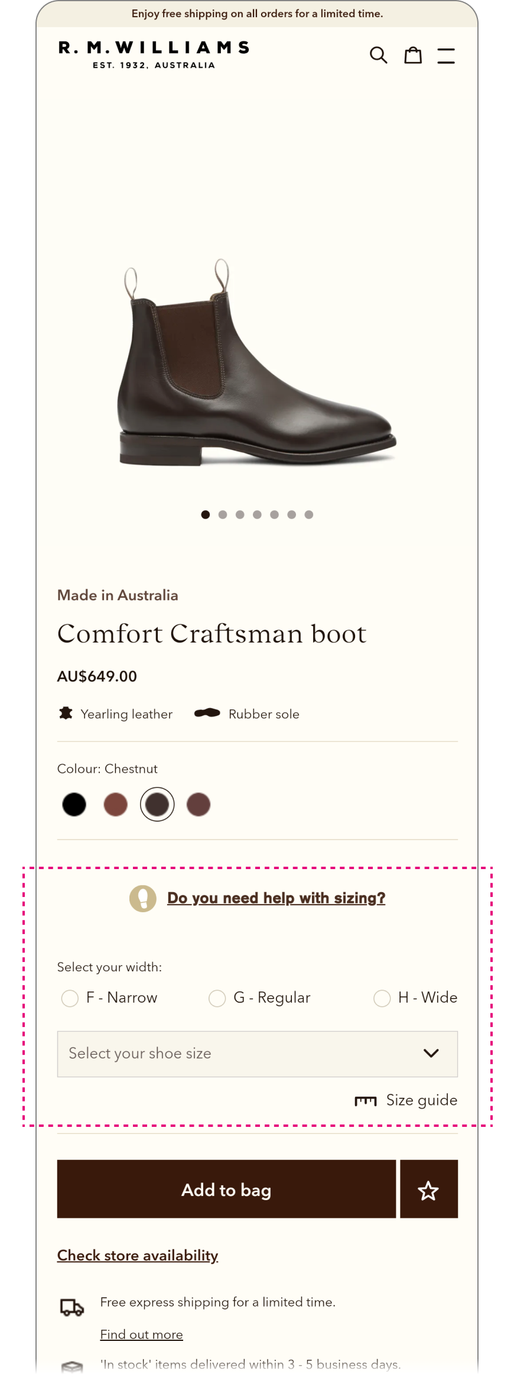Click the star wishlist button
This screenshot has width=514, height=1400.
tap(428, 1189)
